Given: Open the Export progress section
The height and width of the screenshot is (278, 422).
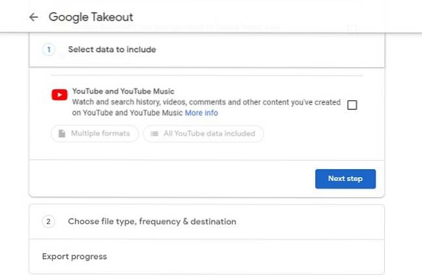Looking at the screenshot, I should click(74, 257).
